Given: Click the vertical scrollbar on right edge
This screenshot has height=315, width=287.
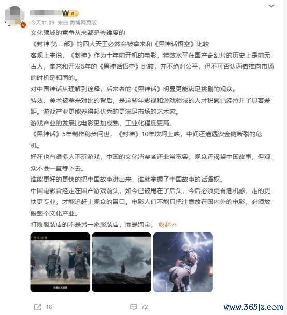Looking at the screenshot, I should click(x=285, y=158).
